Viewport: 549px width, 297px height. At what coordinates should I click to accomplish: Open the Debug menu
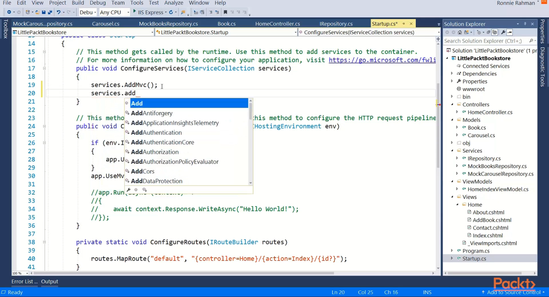pos(97,3)
